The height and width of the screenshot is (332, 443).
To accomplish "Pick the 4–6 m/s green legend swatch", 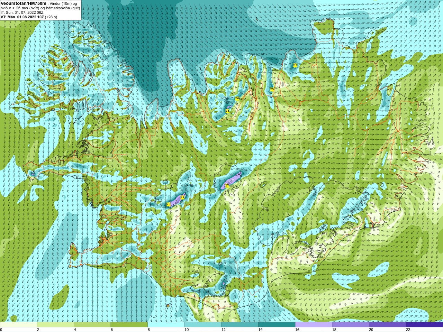I will (x=92, y=325).
